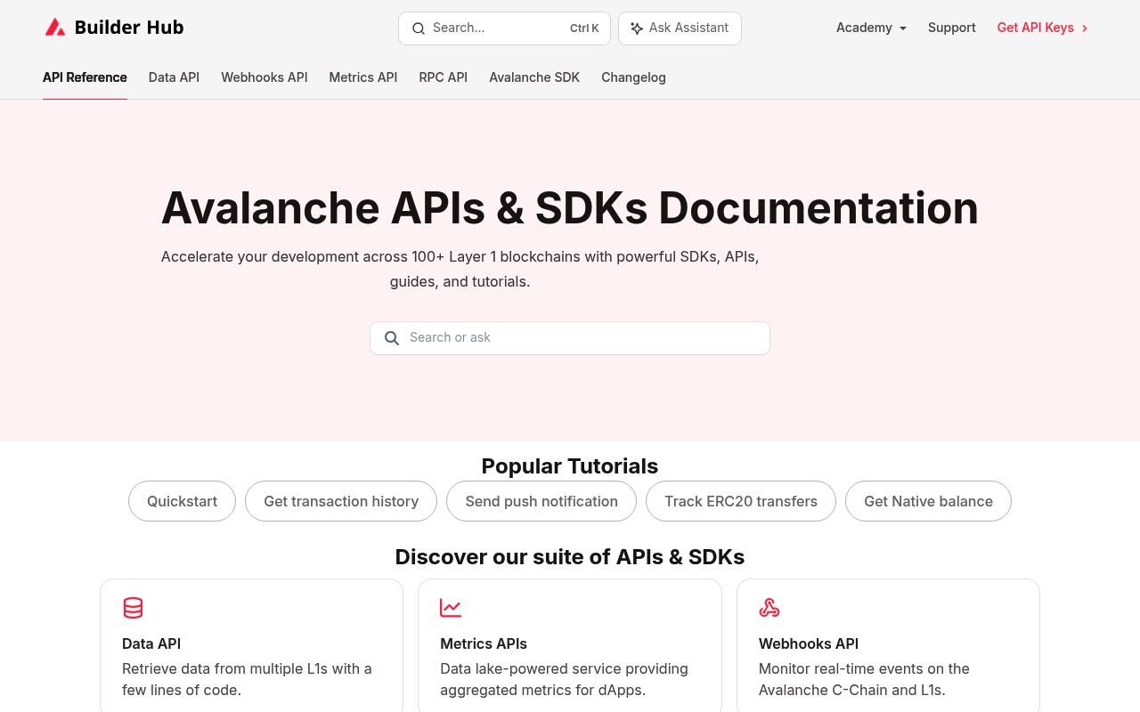Click 'Retrieve data from multiple L1s' description
Viewport: 1140px width, 712px height.
tap(247, 679)
